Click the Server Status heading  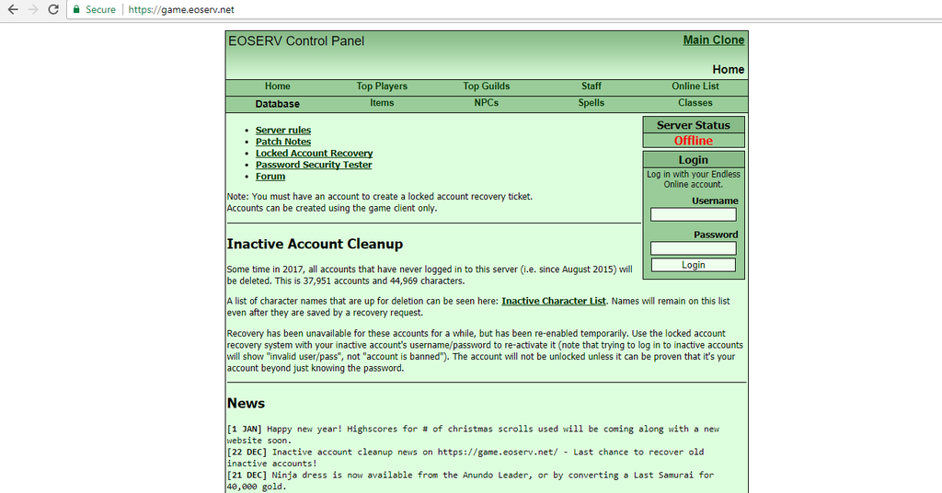click(694, 125)
